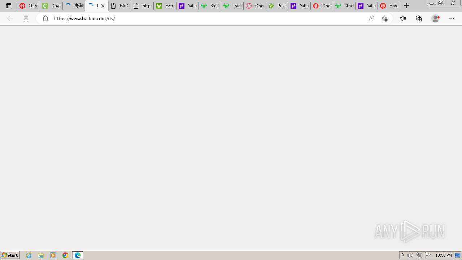Open Google Chrome from taskbar

pyautogui.click(x=65, y=255)
